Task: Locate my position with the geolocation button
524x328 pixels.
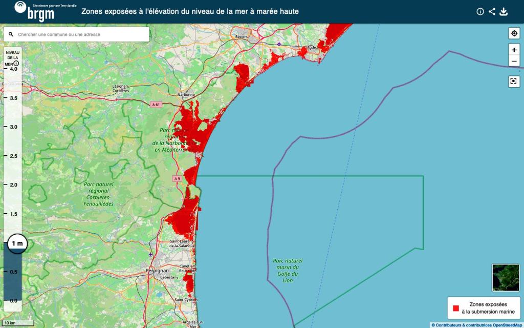Action: point(514,34)
